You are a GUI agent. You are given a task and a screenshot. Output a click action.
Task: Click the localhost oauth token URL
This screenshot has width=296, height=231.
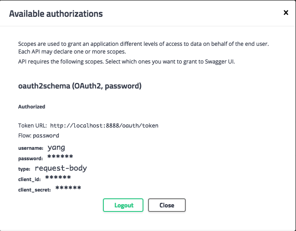104,125
